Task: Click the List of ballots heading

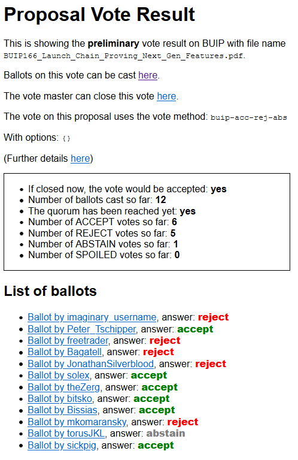Action: coord(50,291)
